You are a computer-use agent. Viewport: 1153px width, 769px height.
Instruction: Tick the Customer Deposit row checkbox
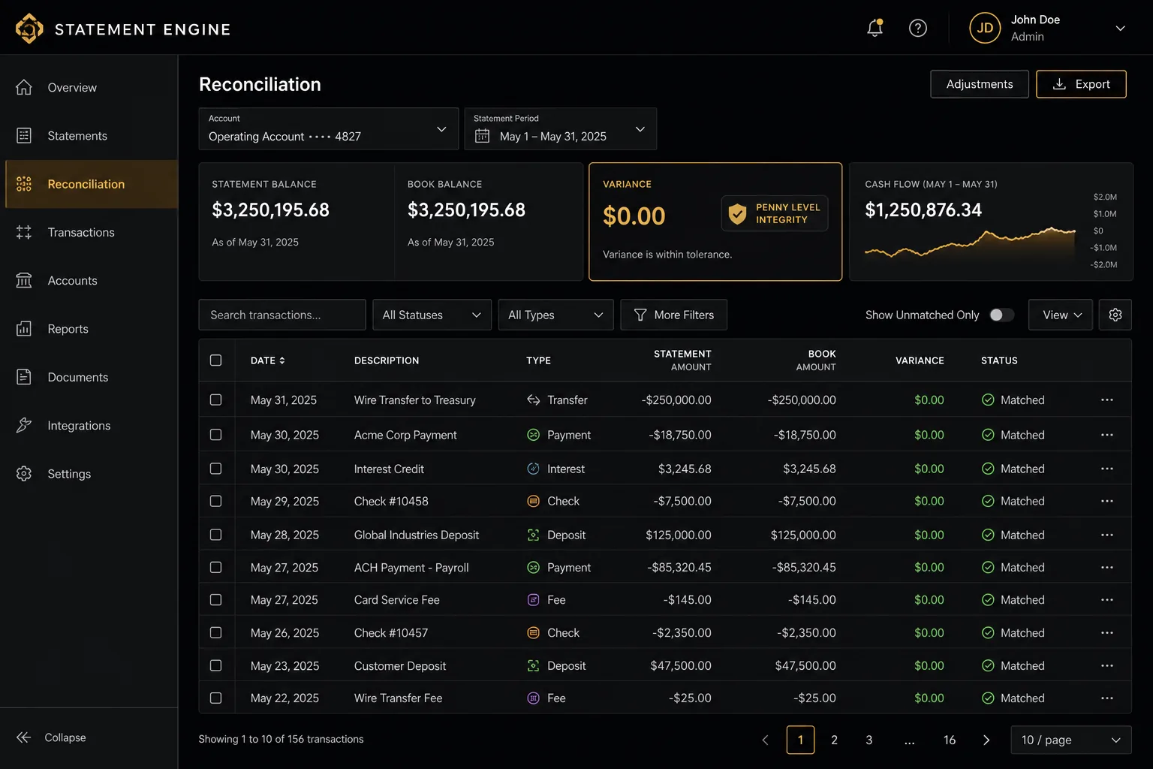tap(216, 665)
